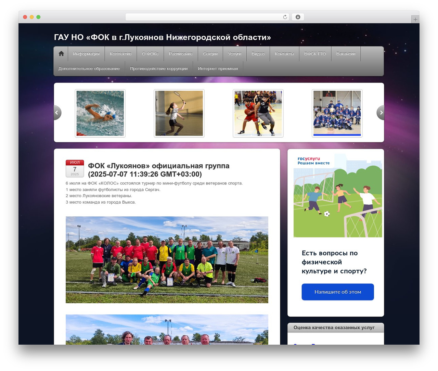Open the Информация menu
Screen dimensions: 438x371
[x=86, y=54]
